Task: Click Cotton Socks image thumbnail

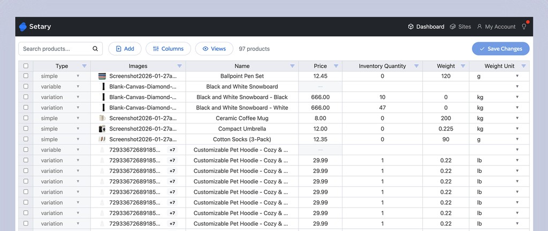Action: (102, 139)
